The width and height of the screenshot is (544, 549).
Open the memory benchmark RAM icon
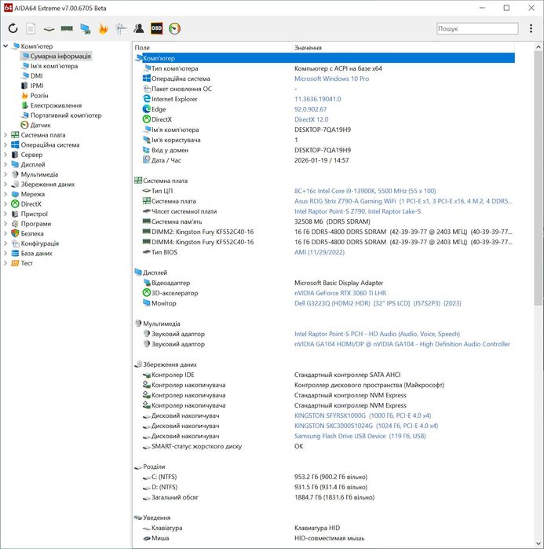click(x=67, y=28)
